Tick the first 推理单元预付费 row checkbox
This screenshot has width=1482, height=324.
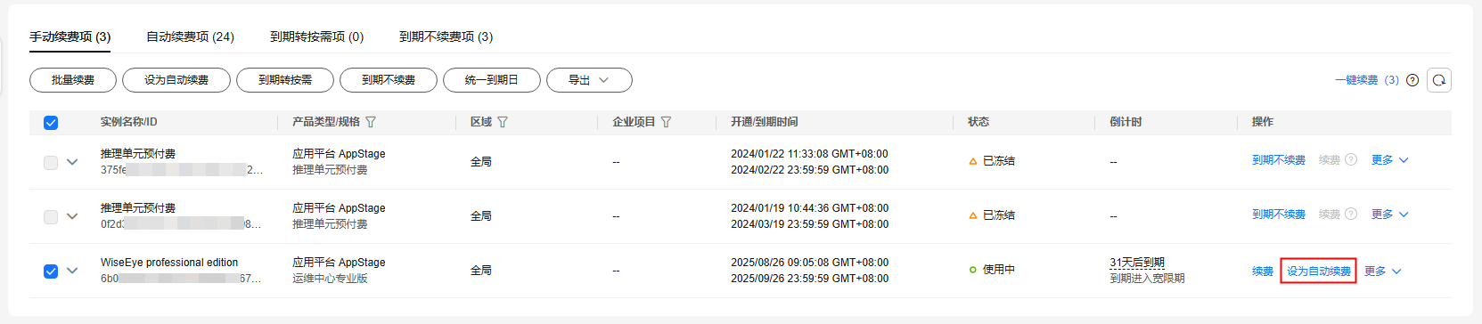(51, 162)
